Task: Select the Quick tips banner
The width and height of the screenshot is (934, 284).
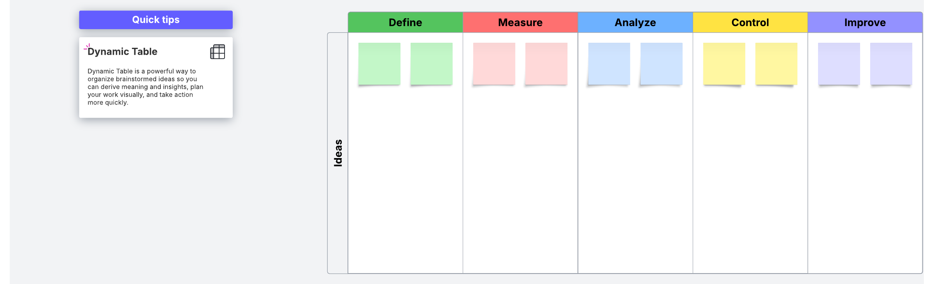Action: pyautogui.click(x=156, y=20)
